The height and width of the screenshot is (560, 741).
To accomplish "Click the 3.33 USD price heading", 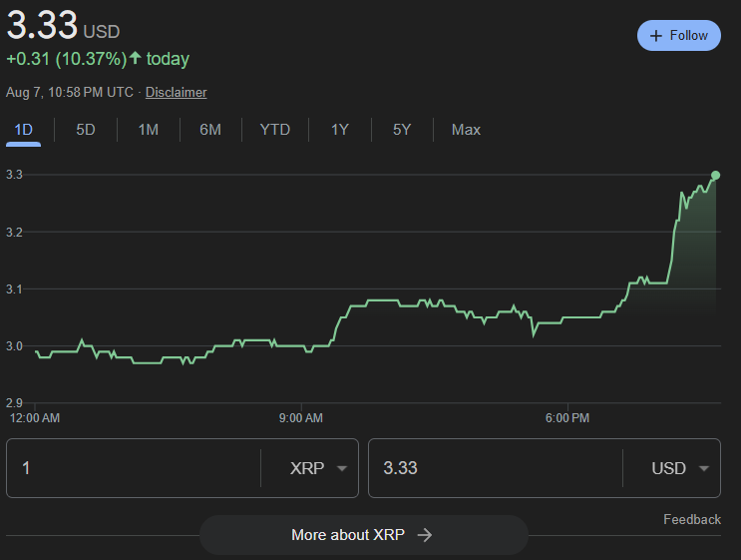I will (x=63, y=26).
